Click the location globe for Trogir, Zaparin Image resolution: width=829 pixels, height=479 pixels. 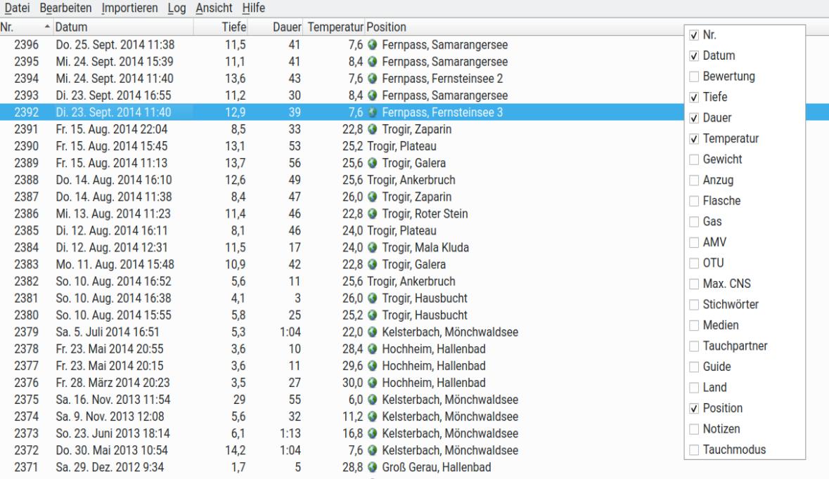point(371,129)
